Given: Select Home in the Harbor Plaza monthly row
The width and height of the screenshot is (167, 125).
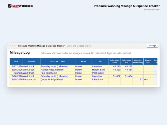Looking at the screenshot, I should pos(83,70).
